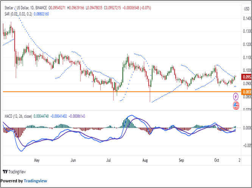Open the USD currency selector
This screenshot has width=252, height=188.
tap(247, 9)
